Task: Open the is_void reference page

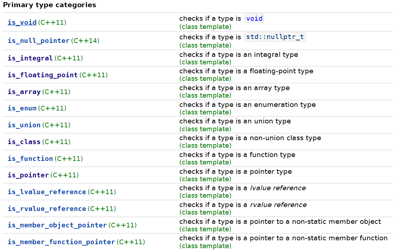Action: [x=22, y=23]
